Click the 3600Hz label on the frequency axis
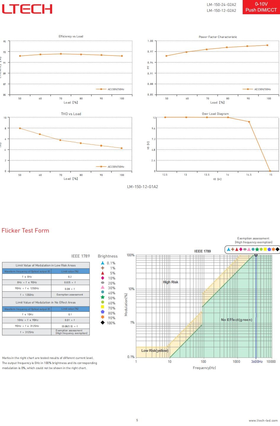 coord(257,362)
